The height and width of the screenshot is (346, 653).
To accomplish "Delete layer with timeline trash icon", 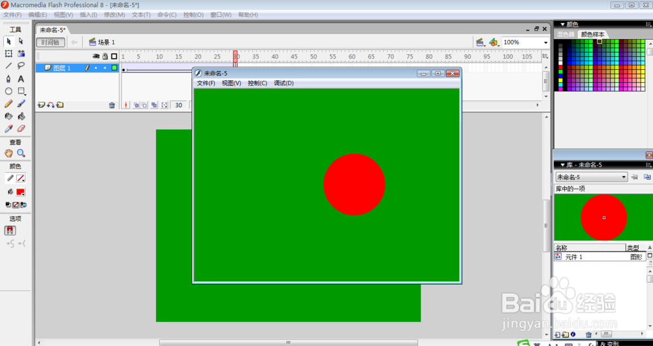I will pyautogui.click(x=112, y=105).
